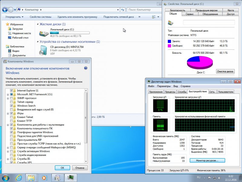Click the drive icon in Свойства dialog

[x=171, y=23]
